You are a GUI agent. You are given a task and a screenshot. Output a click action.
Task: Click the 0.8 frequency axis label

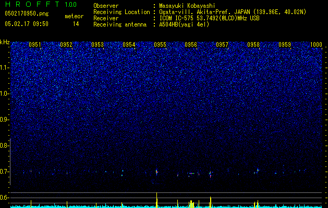point(4,146)
